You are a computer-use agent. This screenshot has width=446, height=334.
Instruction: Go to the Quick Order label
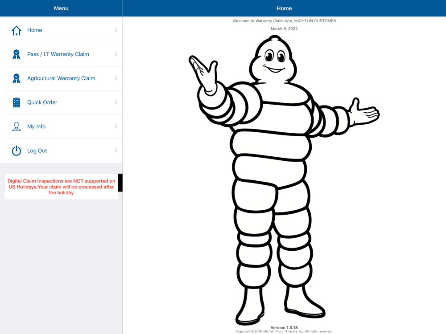pyautogui.click(x=42, y=102)
